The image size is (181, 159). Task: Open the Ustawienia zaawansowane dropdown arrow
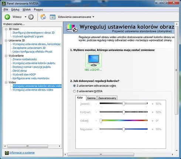tap(93, 17)
